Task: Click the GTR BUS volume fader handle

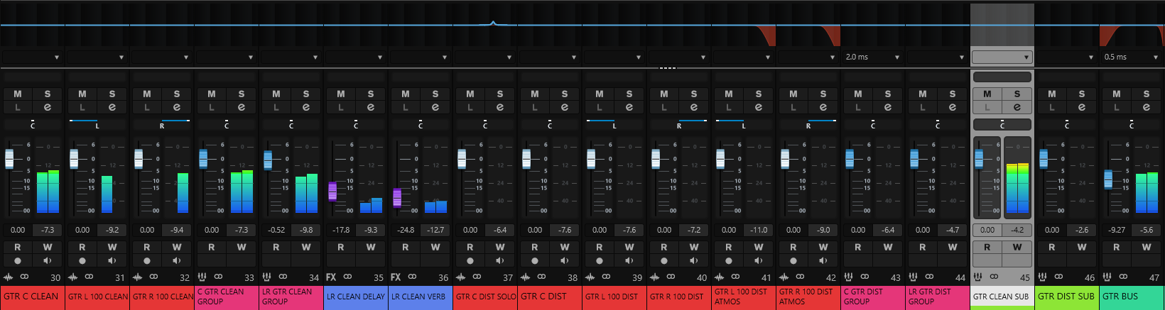Action: pyautogui.click(x=1108, y=179)
